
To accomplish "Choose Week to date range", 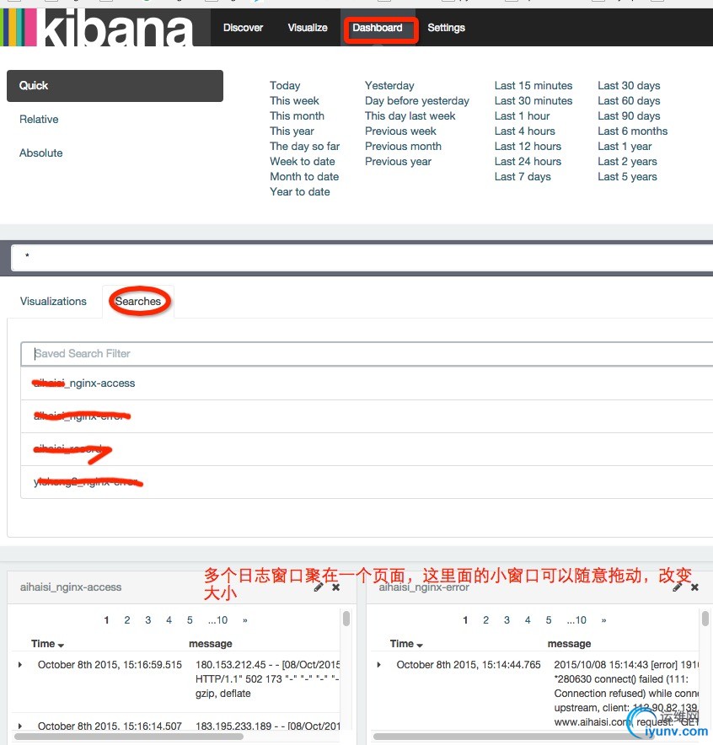I will tap(302, 162).
